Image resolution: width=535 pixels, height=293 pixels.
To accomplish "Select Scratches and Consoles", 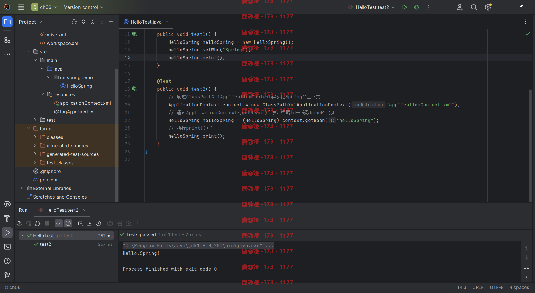I will (57, 197).
